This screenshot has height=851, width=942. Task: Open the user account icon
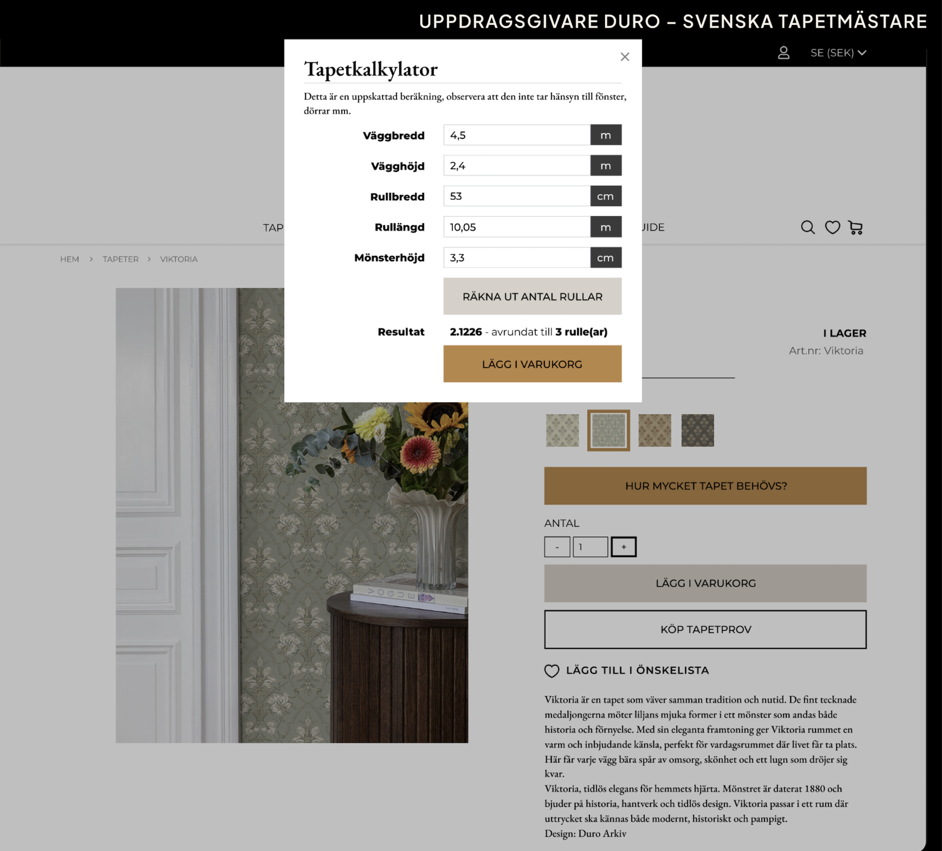pyautogui.click(x=784, y=53)
